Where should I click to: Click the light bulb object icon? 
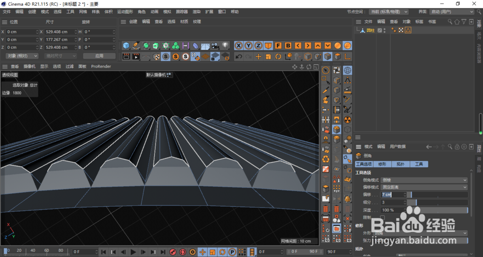click(x=225, y=46)
